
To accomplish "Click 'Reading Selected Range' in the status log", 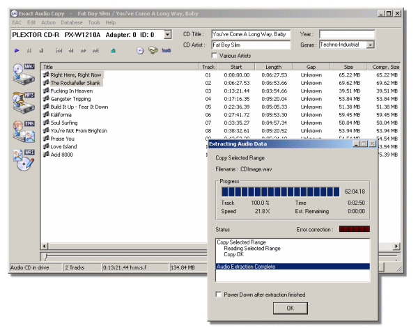I will point(252,248).
